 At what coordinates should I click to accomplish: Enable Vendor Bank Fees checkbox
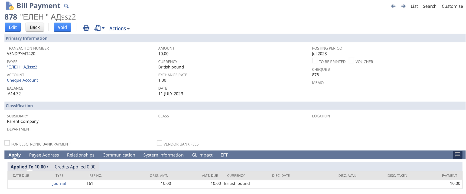(x=159, y=143)
